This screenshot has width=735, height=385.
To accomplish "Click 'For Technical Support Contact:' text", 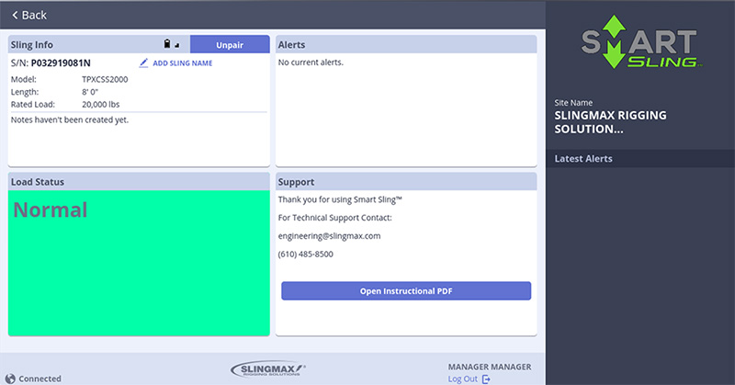I will pyautogui.click(x=334, y=218).
